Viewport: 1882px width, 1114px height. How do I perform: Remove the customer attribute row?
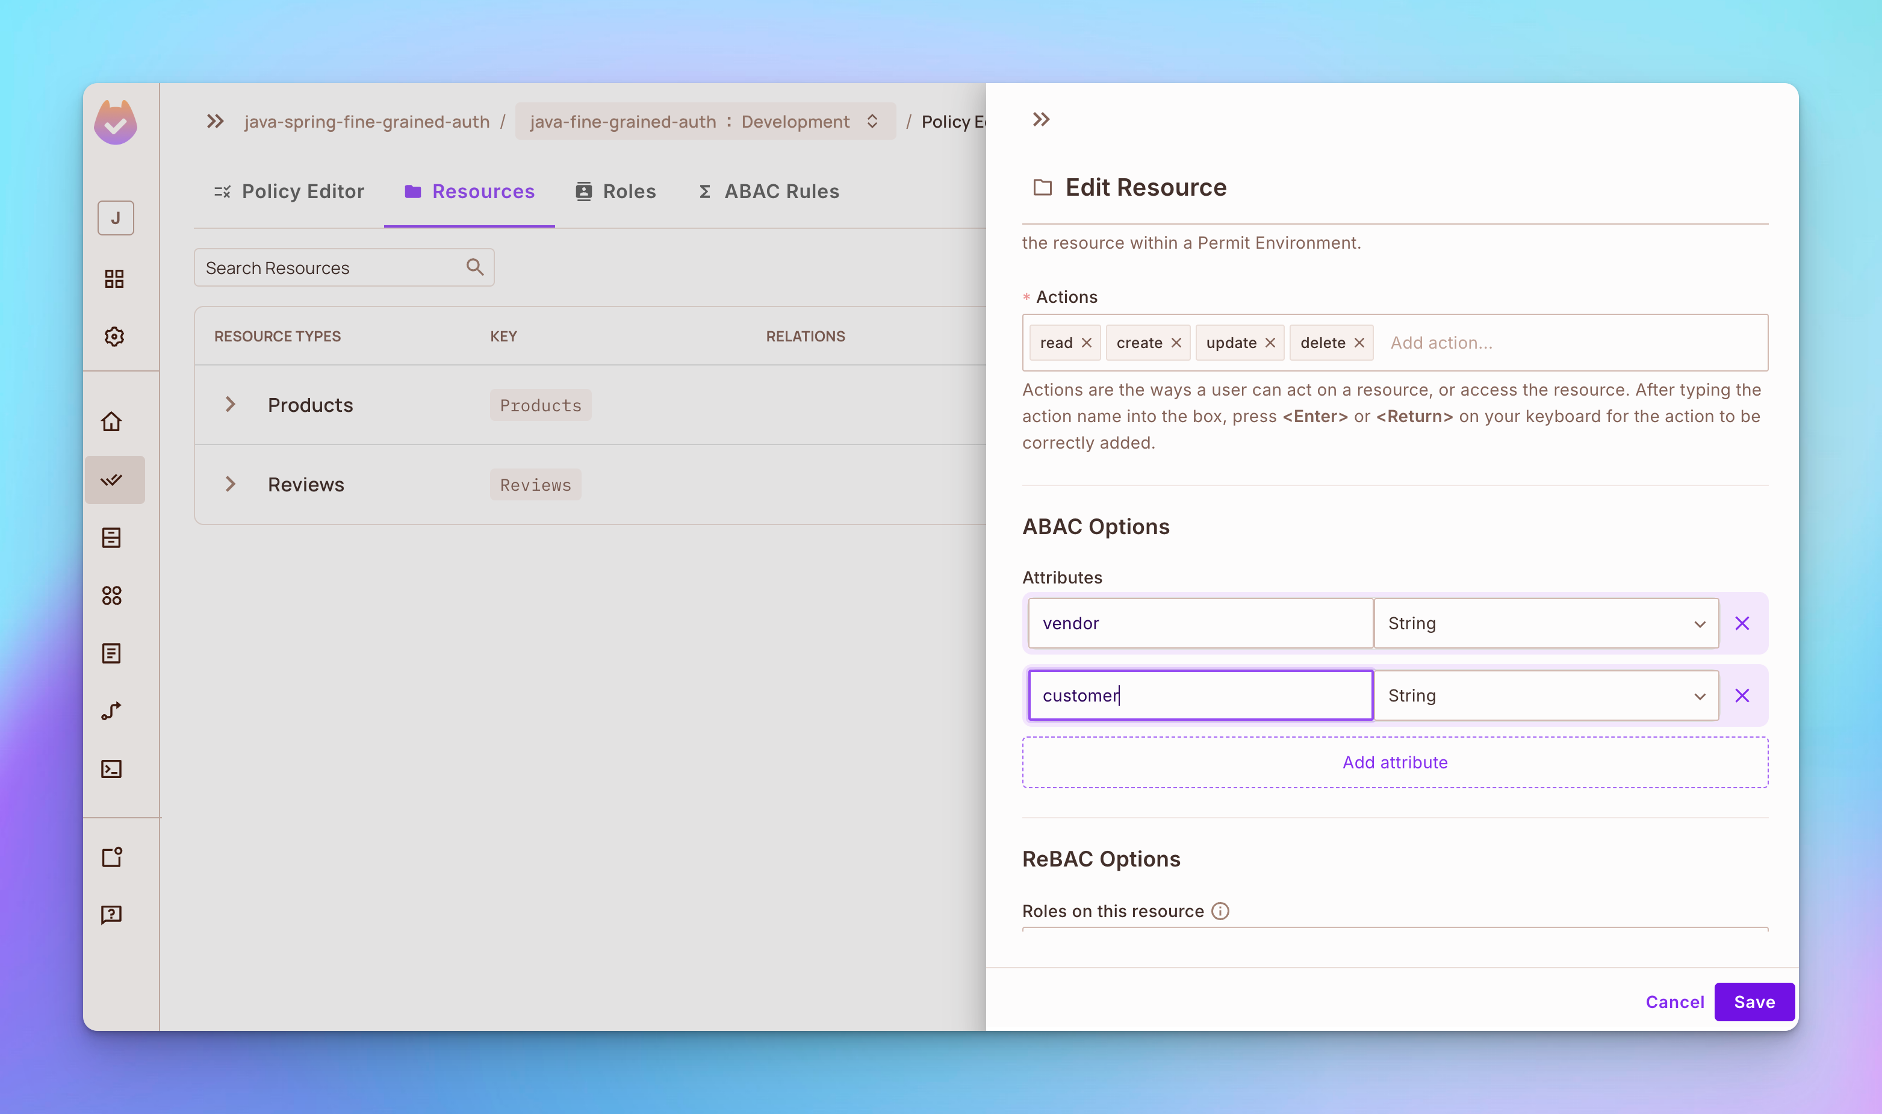[x=1743, y=695]
